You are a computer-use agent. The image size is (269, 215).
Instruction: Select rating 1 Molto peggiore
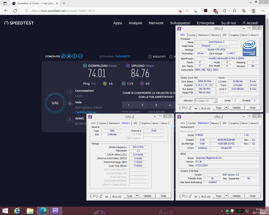coord(128,105)
